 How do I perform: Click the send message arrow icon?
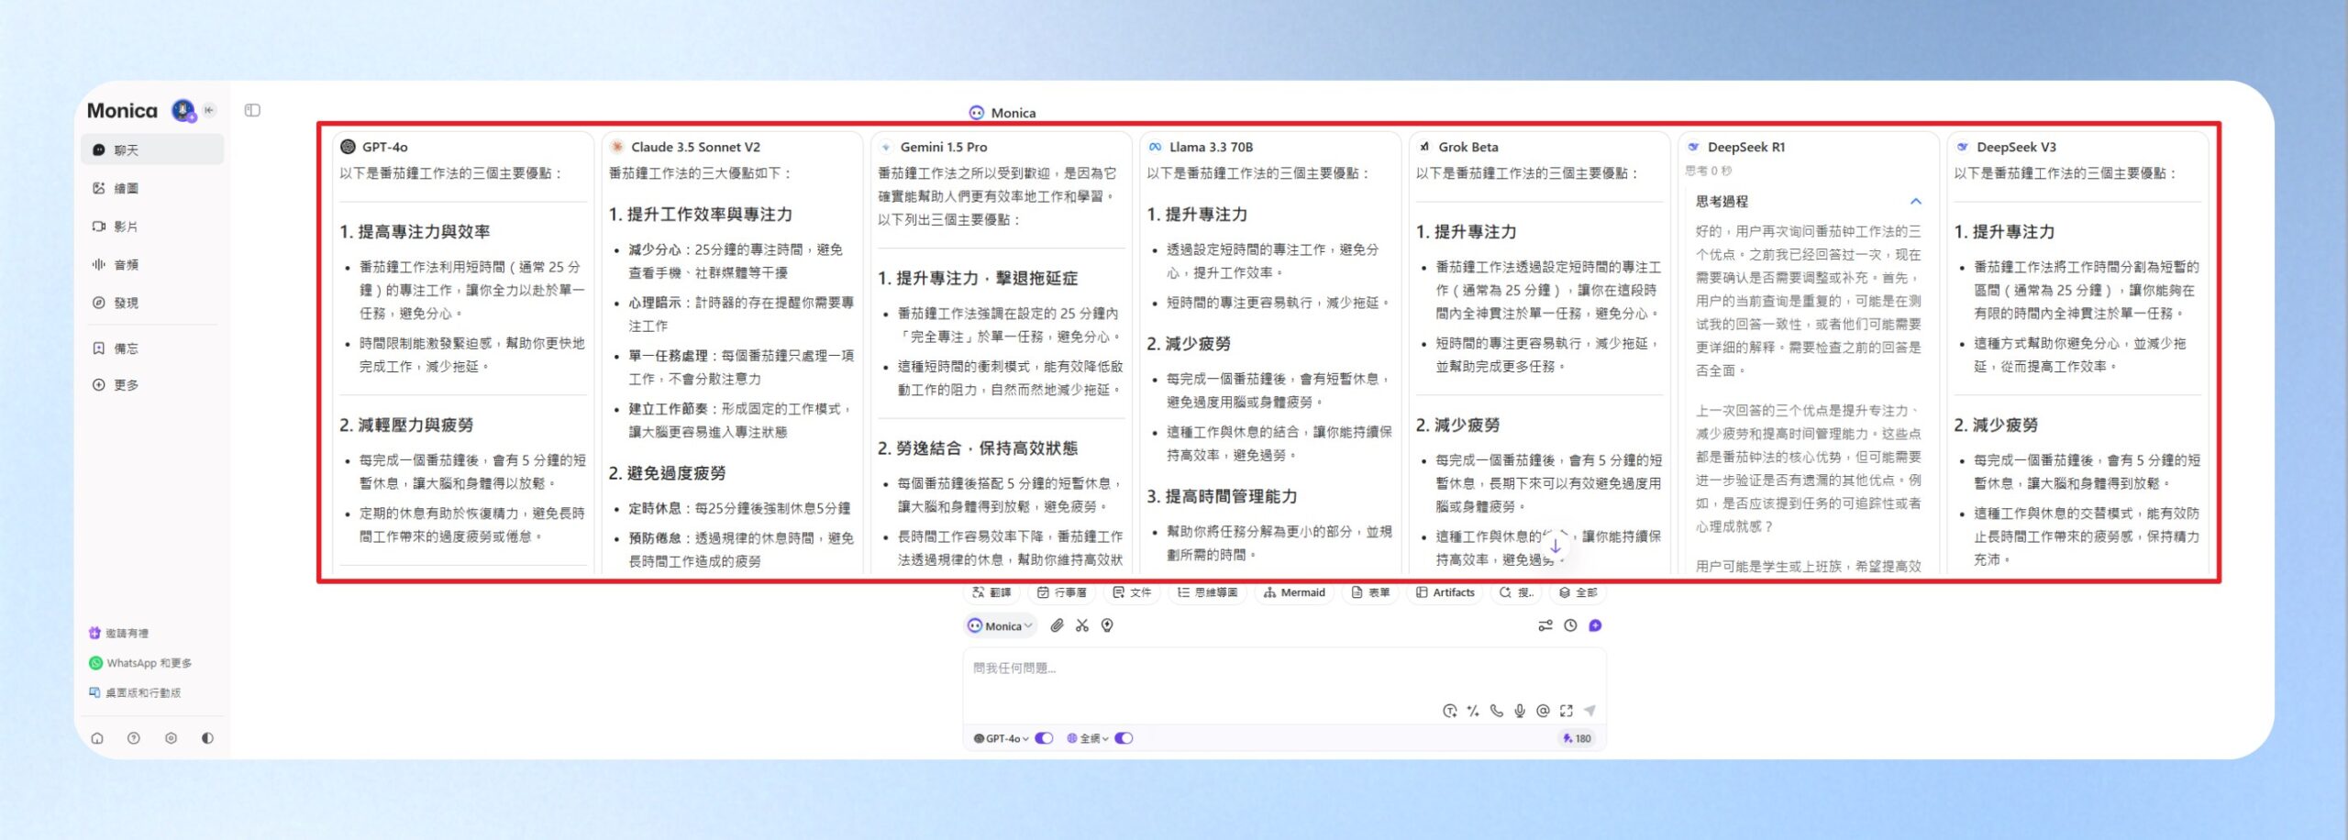point(1589,711)
